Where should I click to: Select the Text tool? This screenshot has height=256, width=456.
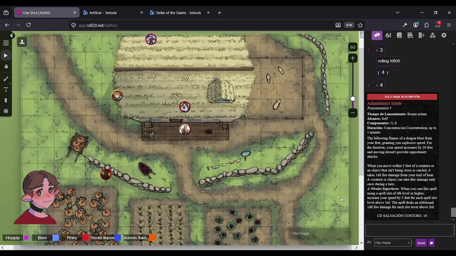[6, 90]
